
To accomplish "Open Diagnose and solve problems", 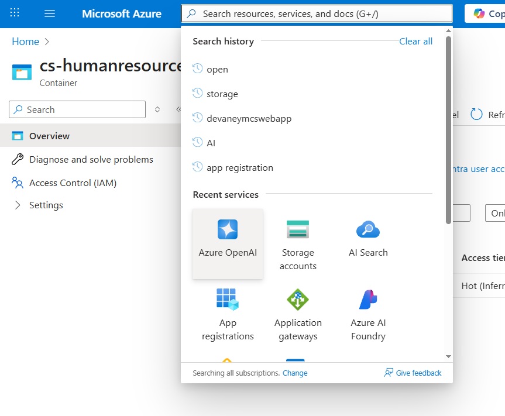I will pos(91,159).
